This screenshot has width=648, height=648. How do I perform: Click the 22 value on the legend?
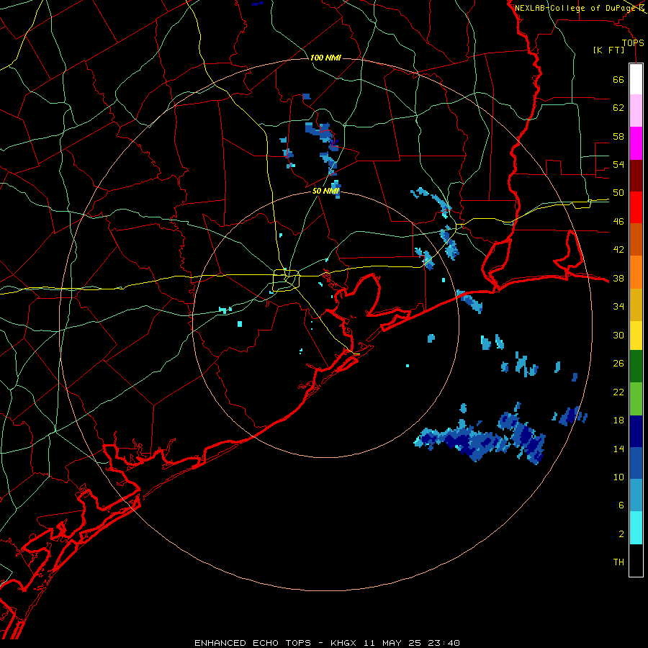click(618, 392)
